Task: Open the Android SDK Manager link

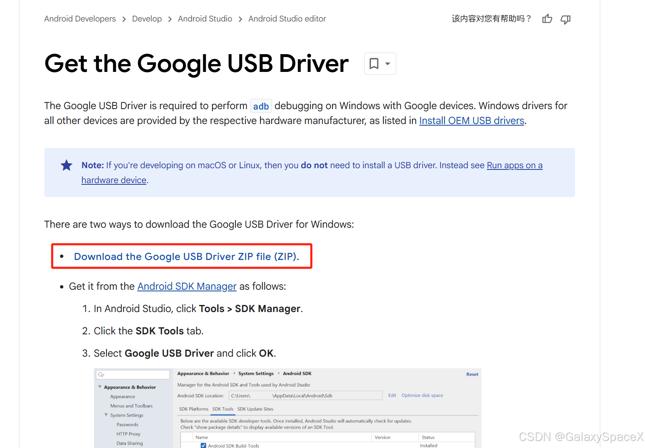Action: pyautogui.click(x=187, y=286)
